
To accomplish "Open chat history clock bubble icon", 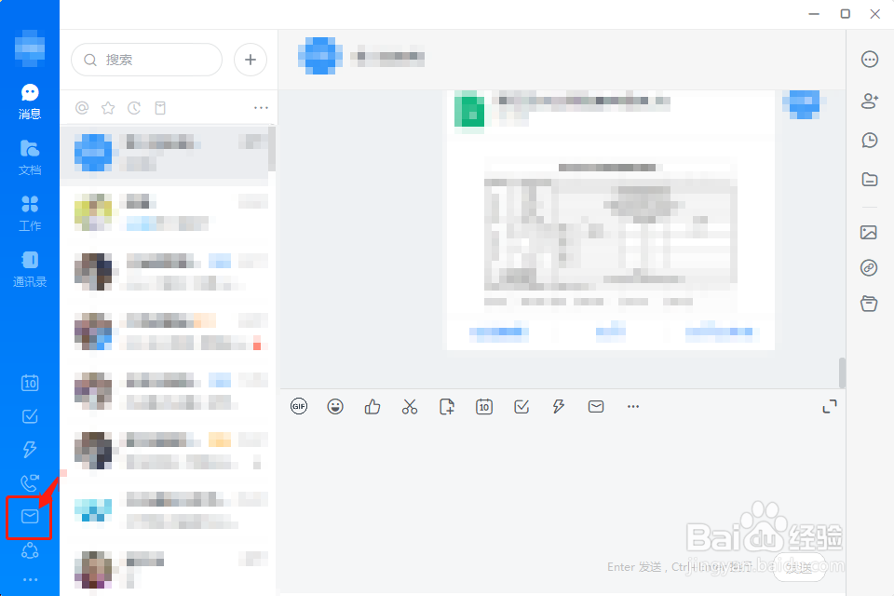I will coord(870,141).
